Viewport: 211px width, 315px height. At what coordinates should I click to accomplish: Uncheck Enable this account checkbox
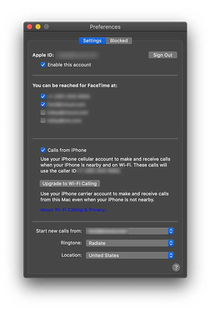[x=43, y=65]
